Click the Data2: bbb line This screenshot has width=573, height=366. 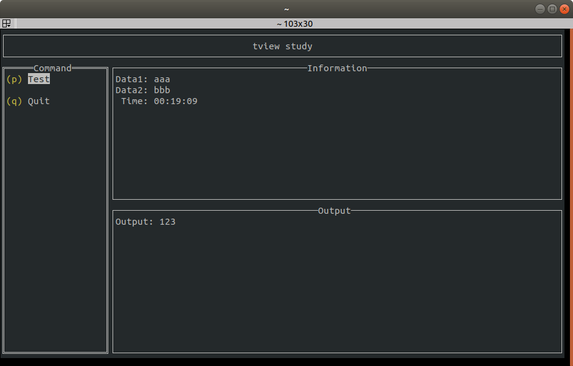[142, 90]
